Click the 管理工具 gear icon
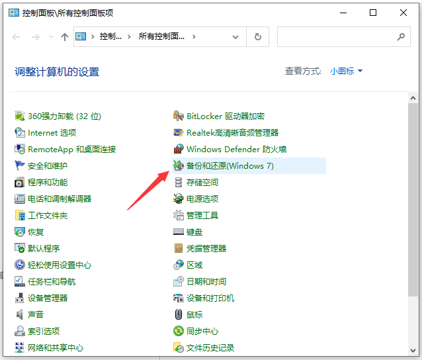The image size is (422, 360). [179, 216]
